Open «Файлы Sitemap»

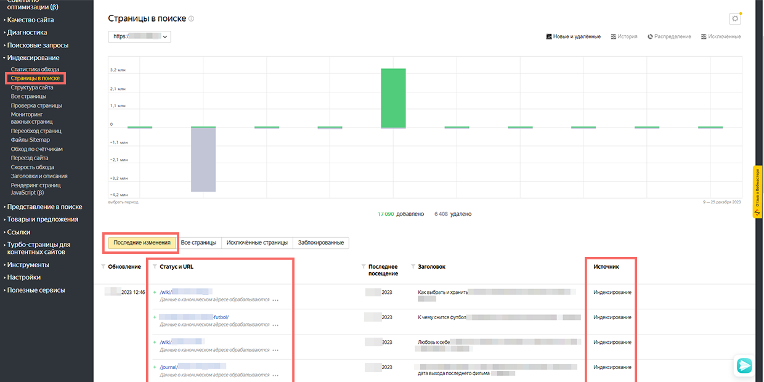click(30, 140)
